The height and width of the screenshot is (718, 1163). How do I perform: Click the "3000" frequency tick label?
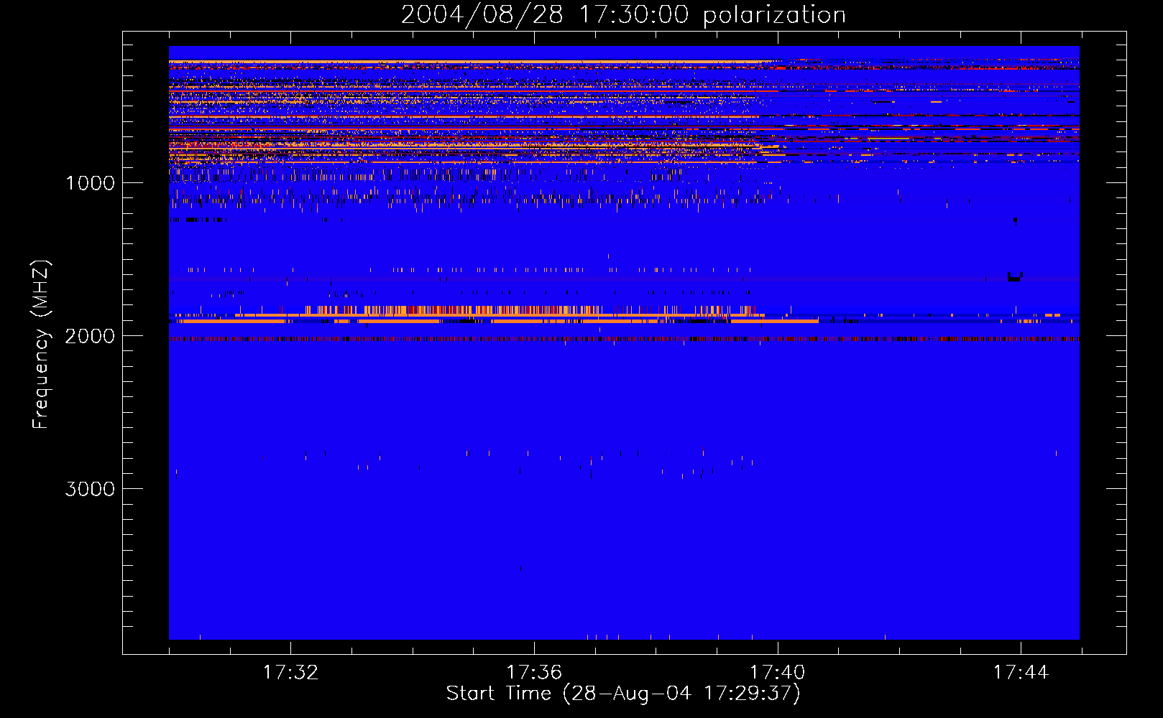(x=90, y=489)
